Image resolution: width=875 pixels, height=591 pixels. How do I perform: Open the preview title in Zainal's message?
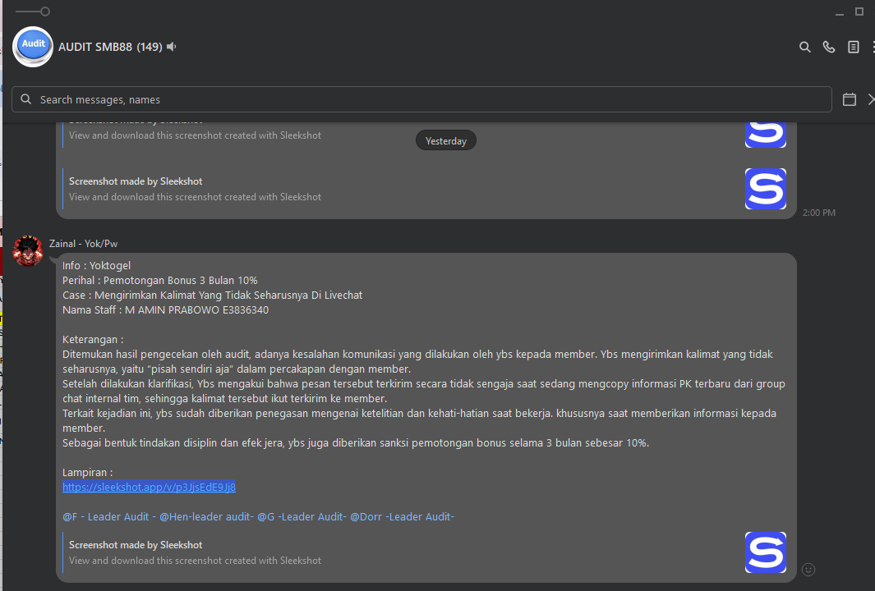[x=136, y=545]
